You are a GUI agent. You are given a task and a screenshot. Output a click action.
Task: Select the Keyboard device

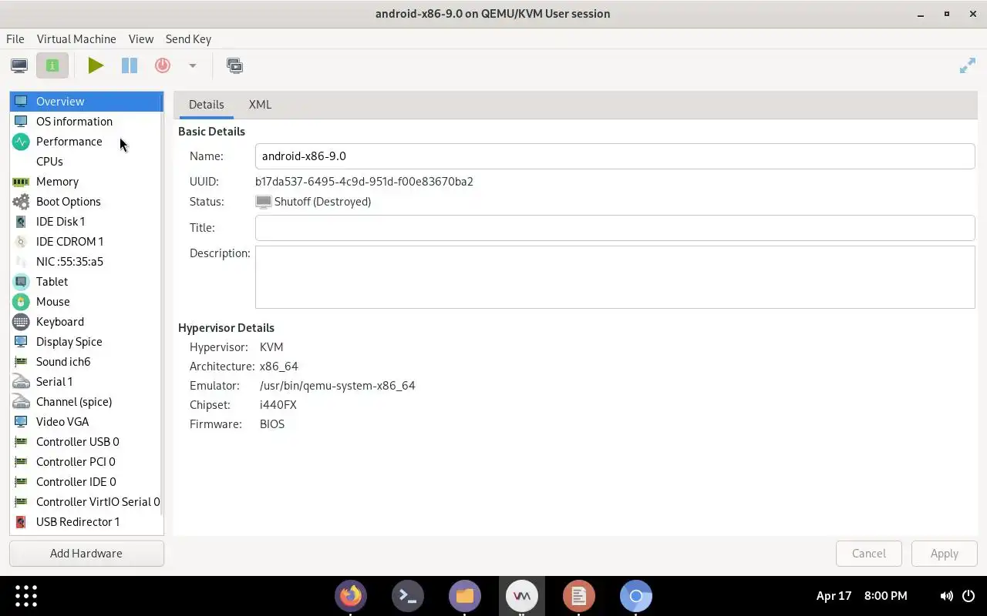coord(86,321)
